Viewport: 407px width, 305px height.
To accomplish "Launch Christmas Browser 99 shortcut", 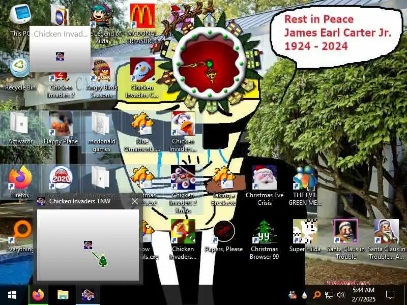I will [x=265, y=239].
